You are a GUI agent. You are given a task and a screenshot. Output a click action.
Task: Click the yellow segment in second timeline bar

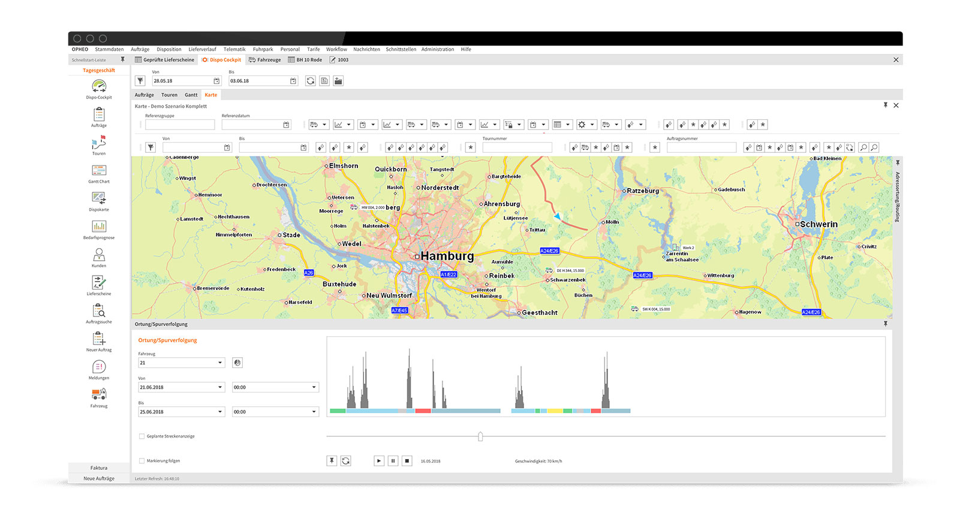click(x=555, y=411)
